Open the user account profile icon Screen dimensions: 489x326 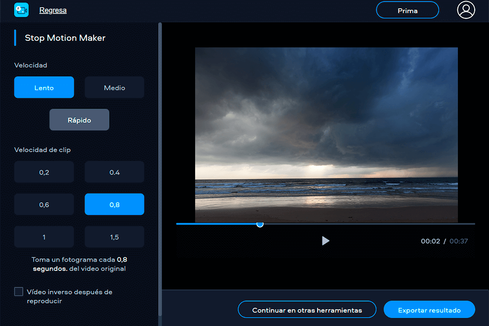click(466, 10)
